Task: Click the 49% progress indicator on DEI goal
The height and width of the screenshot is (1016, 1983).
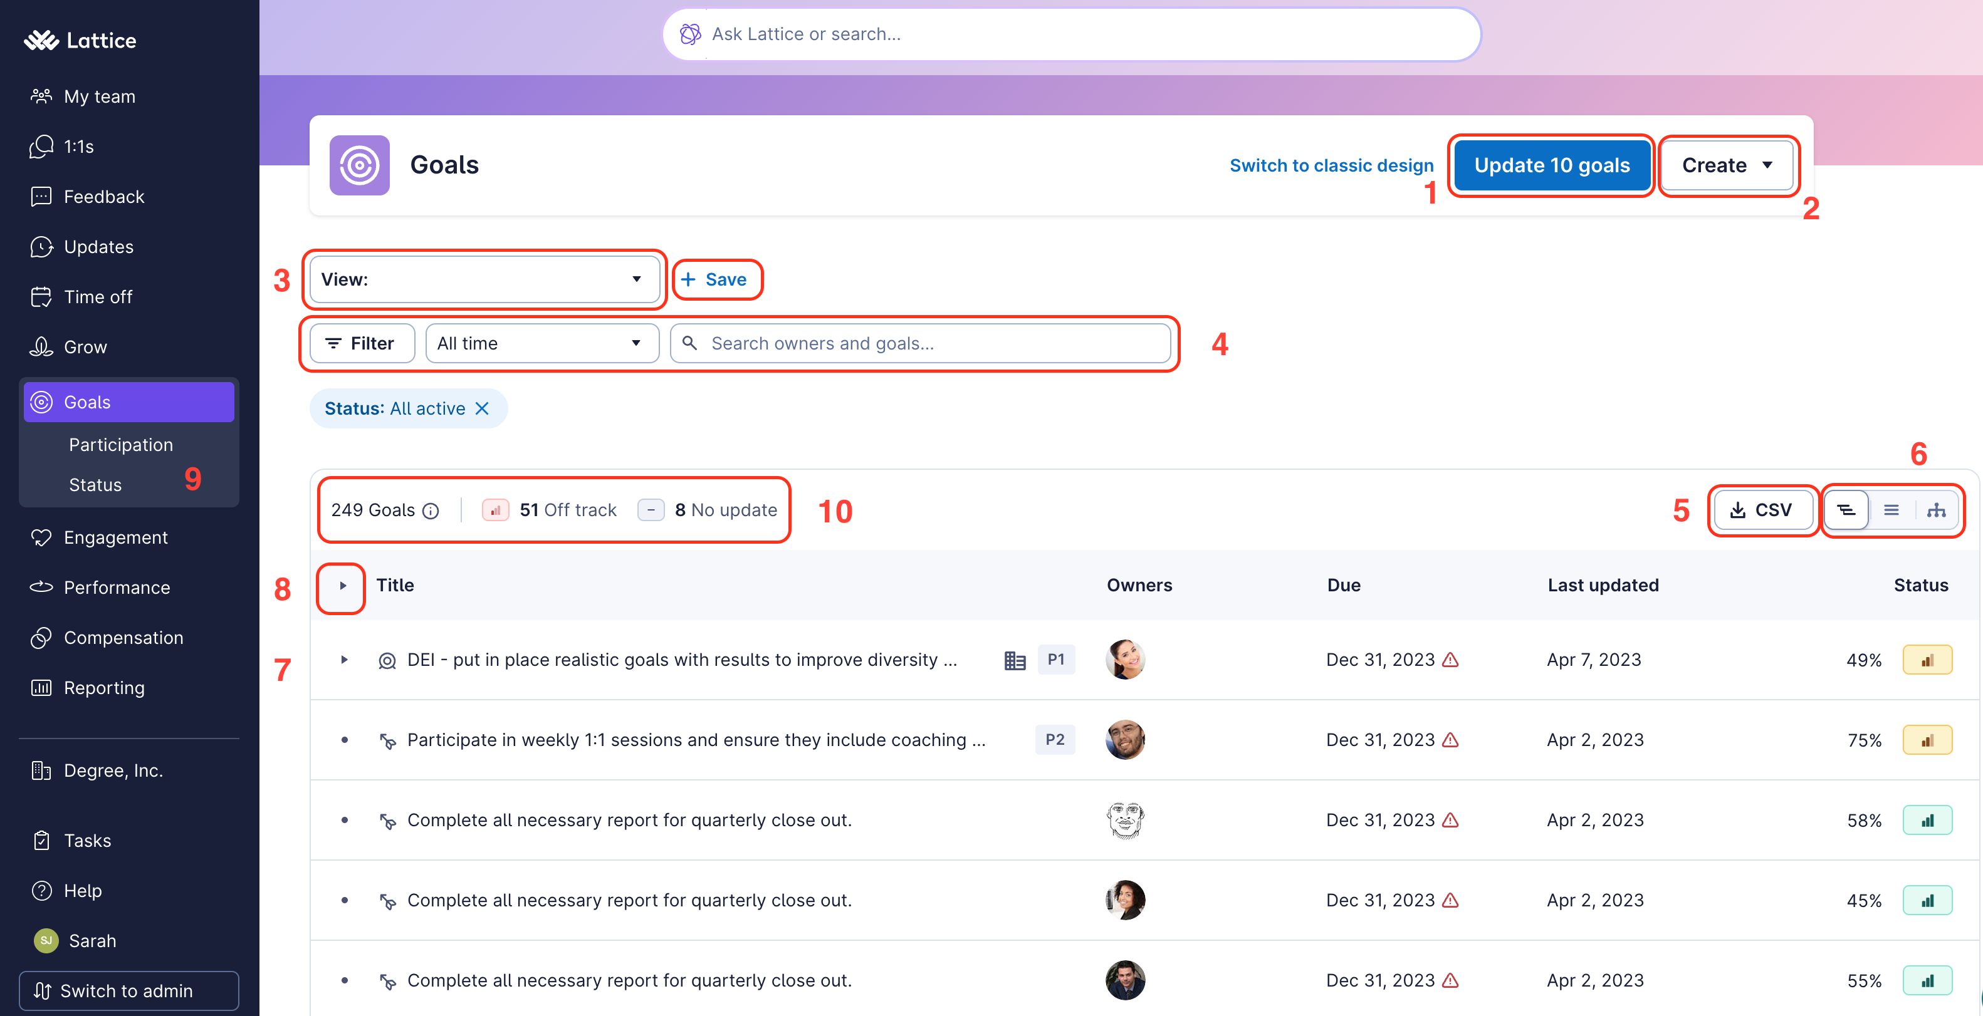Action: (1864, 659)
